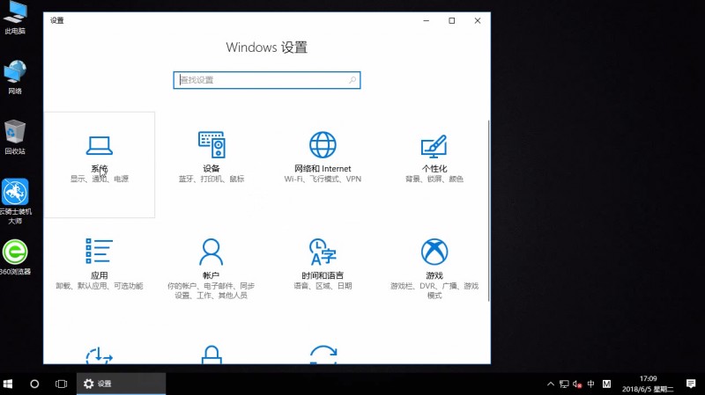705x395 pixels.
Task: Click the search magnifier in 查找设置 box
Action: pyautogui.click(x=352, y=80)
